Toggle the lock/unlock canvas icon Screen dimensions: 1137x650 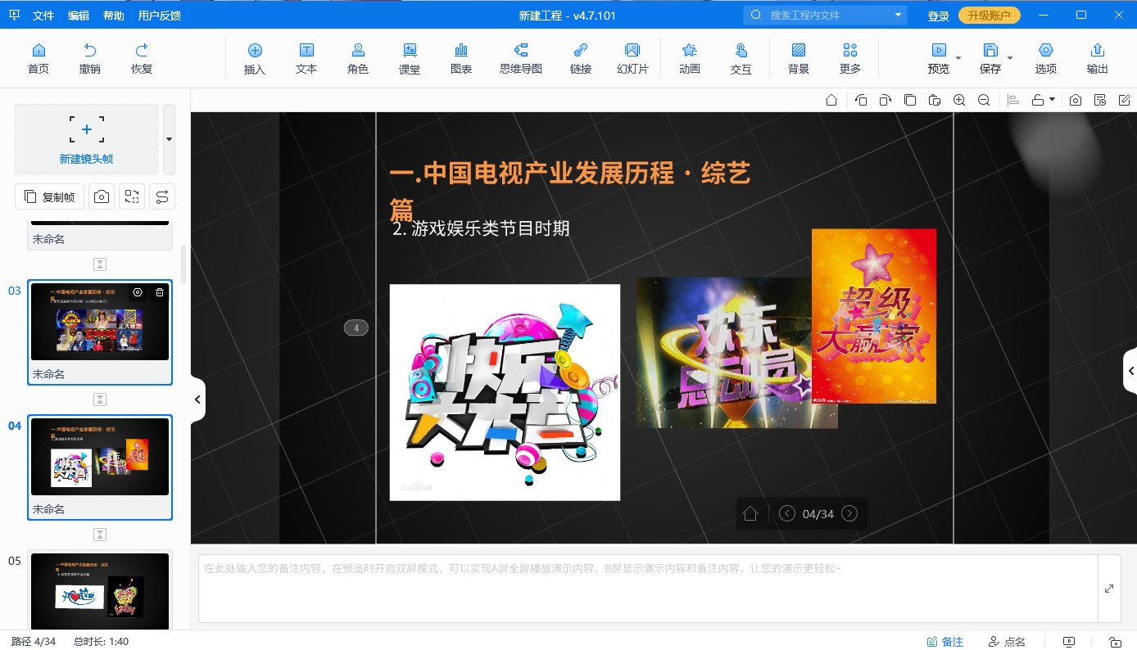point(1038,100)
